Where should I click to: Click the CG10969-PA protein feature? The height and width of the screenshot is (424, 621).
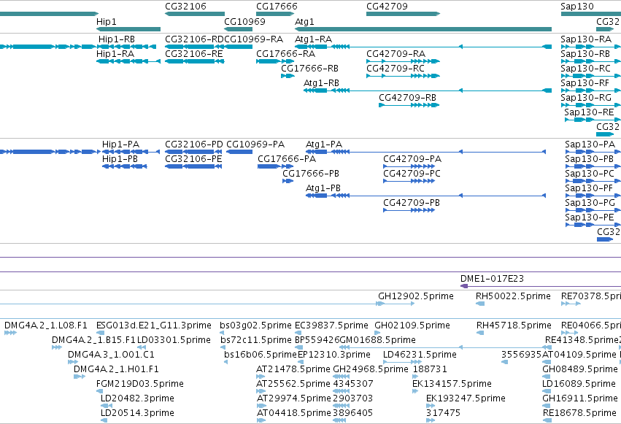coord(239,152)
